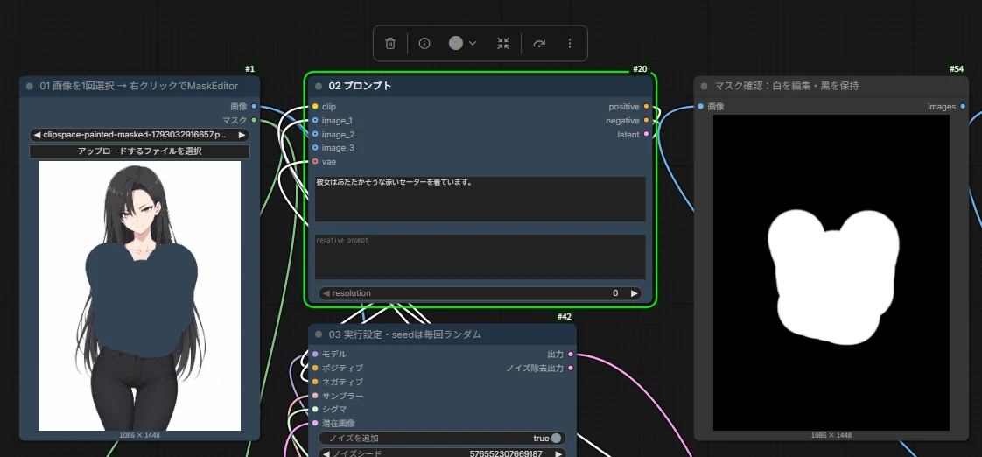The width and height of the screenshot is (982, 457).
Task: Click the #54 node ID badge
Action: click(x=957, y=69)
